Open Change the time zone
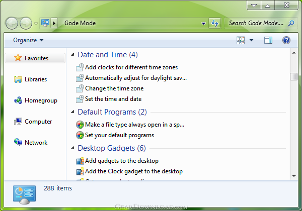 [114, 88]
